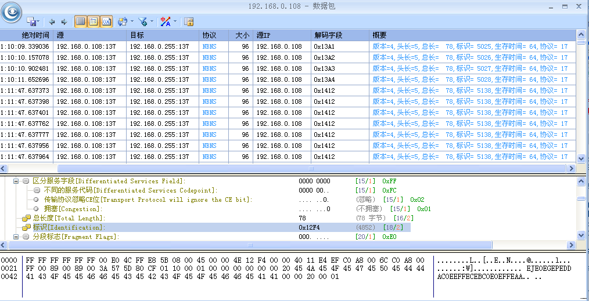Toggle the hex view pane button
Image resolution: width=589 pixels, height=301 pixels.
click(106, 21)
